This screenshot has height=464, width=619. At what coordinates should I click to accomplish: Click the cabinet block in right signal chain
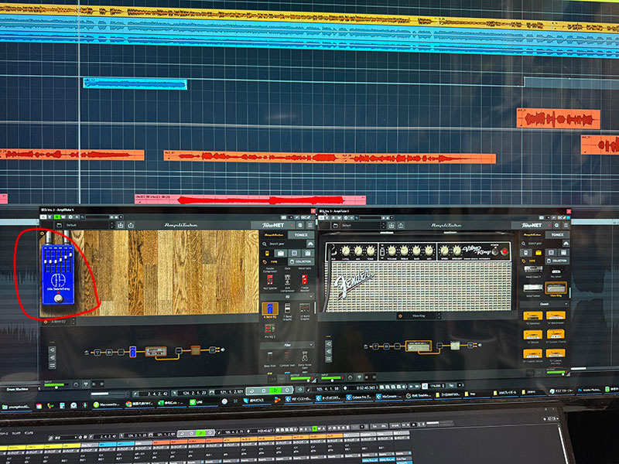coord(455,346)
